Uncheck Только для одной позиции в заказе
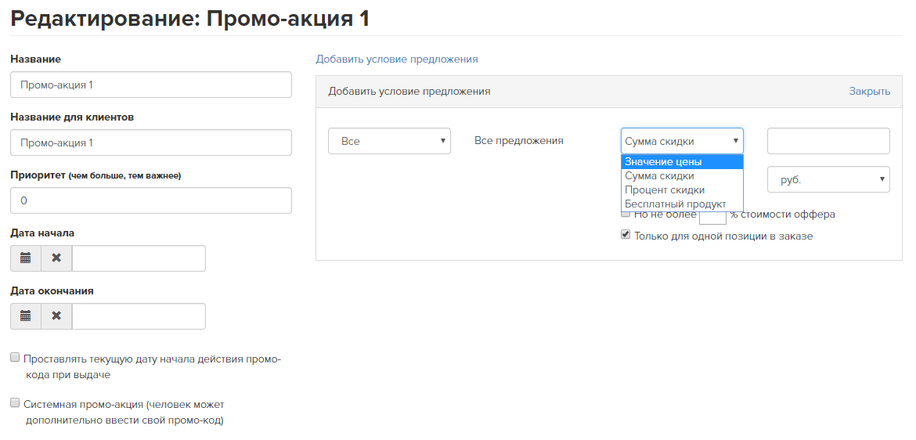The height and width of the screenshot is (440, 916). (x=625, y=235)
